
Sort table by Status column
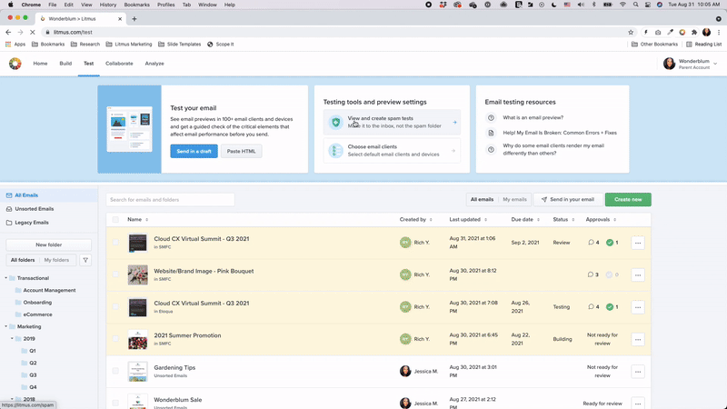coord(563,219)
